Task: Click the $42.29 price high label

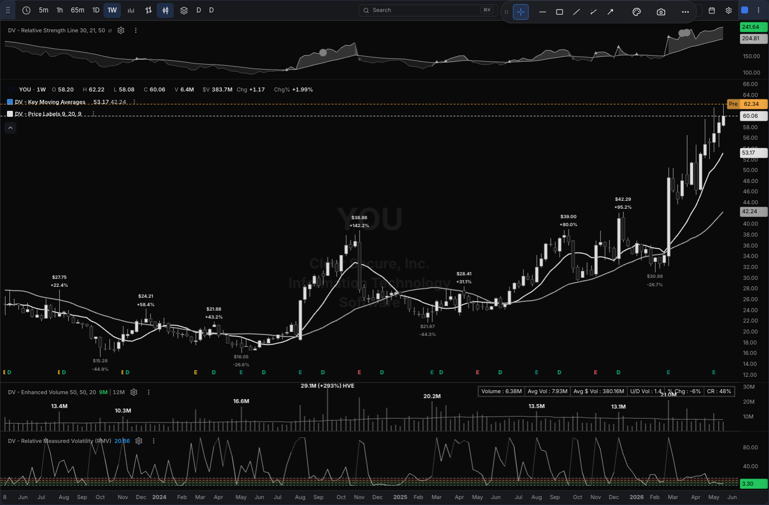Action: click(623, 199)
